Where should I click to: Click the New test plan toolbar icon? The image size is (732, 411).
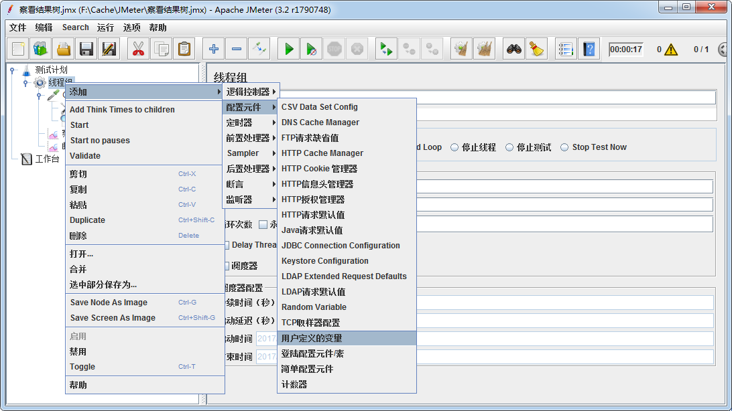18,49
